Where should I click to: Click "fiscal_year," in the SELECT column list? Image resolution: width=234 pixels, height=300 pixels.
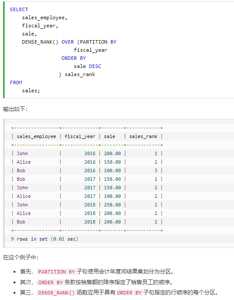click(40, 26)
